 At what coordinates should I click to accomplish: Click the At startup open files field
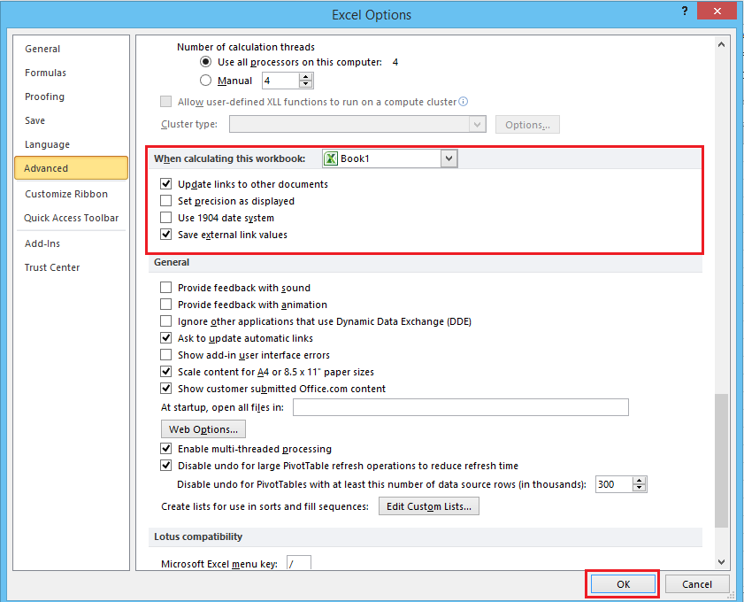click(x=461, y=407)
